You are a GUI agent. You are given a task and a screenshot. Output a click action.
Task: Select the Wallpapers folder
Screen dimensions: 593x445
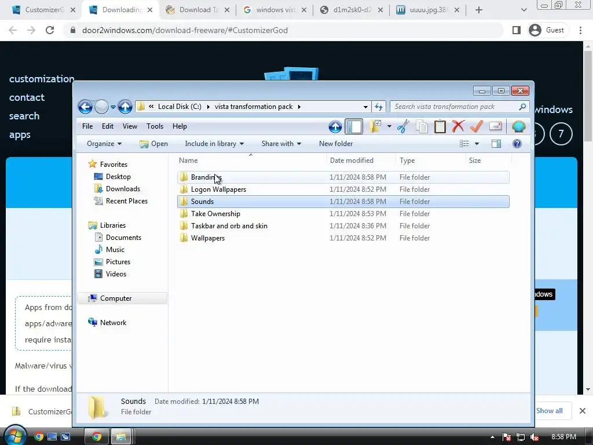pyautogui.click(x=343, y=238)
